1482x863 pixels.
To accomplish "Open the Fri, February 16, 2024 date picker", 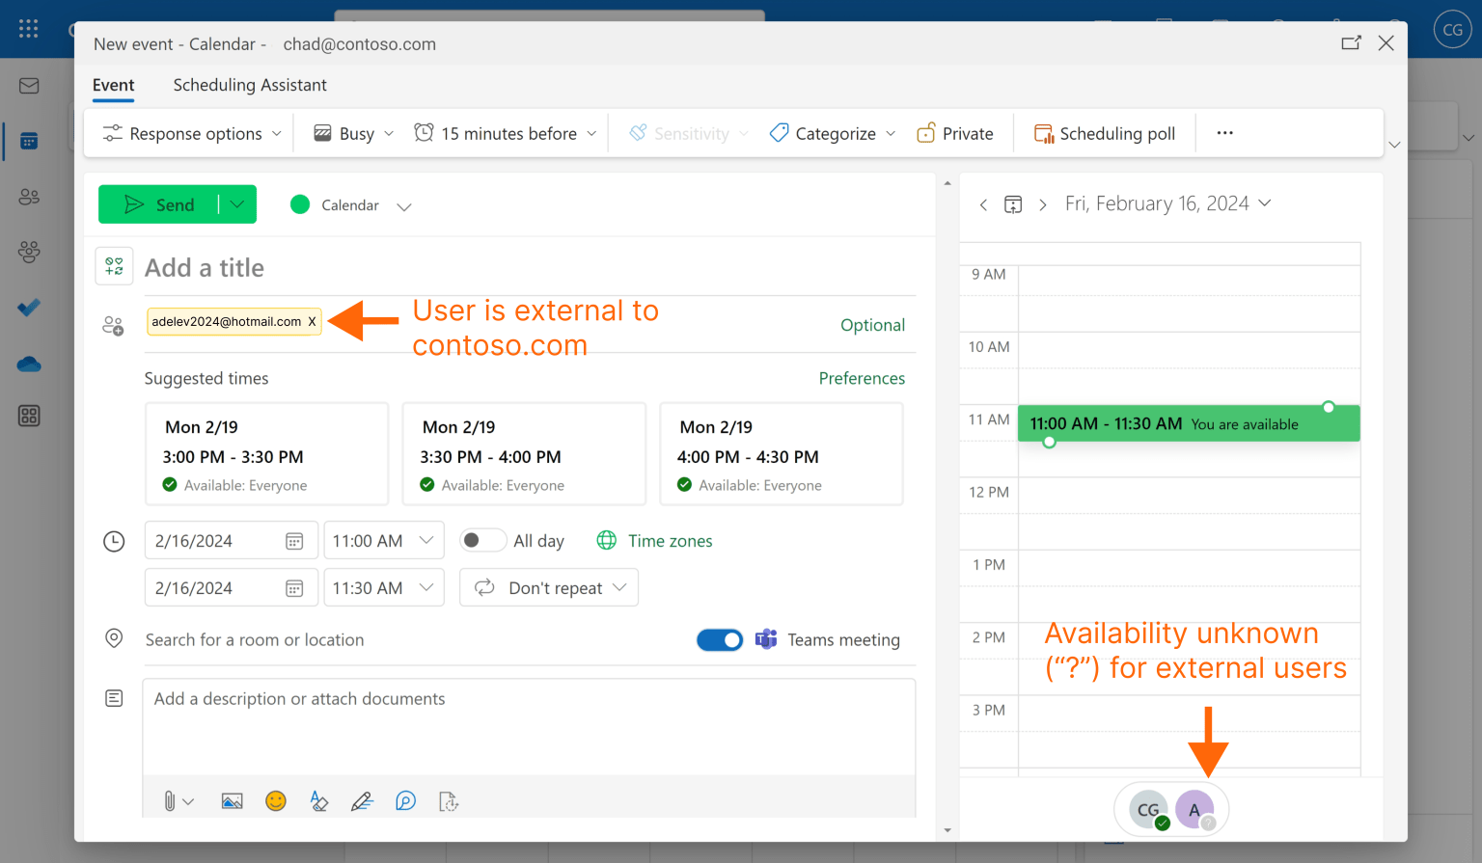I will tap(1167, 203).
